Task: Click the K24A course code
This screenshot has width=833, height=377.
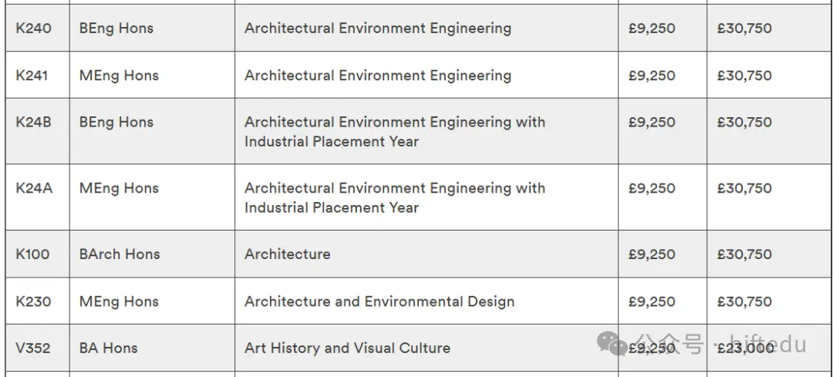Action: tap(34, 188)
